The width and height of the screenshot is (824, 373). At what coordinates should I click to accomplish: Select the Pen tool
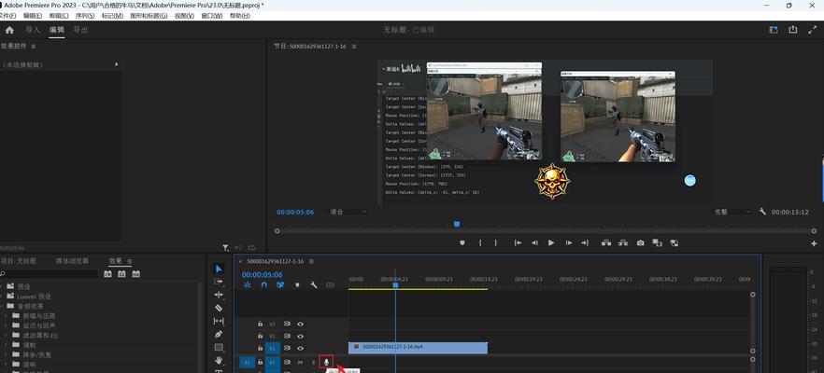pyautogui.click(x=219, y=334)
